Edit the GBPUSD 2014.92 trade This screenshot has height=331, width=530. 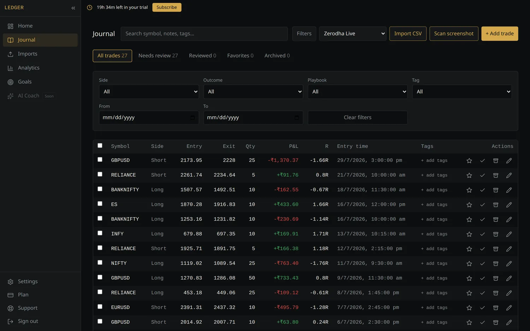coord(509,322)
